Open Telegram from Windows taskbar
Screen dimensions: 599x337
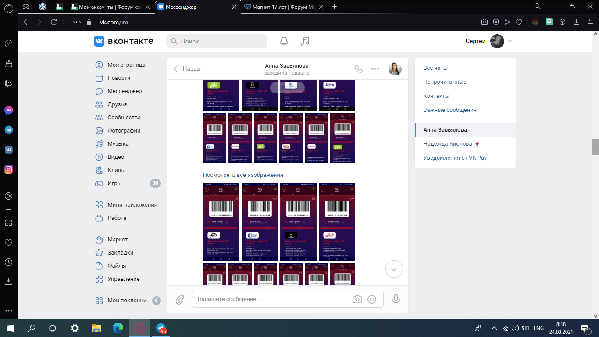tap(161, 328)
